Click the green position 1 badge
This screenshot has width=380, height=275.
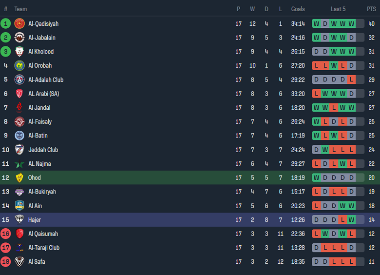click(6, 23)
